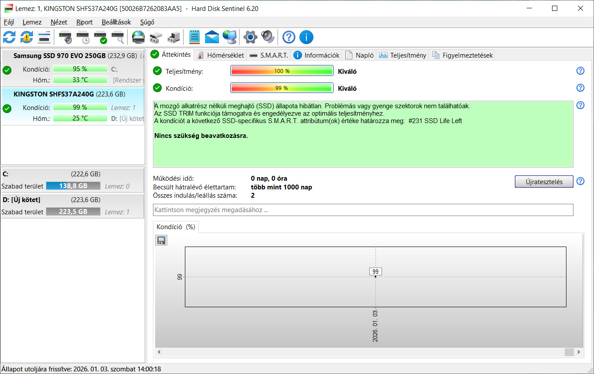Switch to the Információk tab
Image resolution: width=594 pixels, height=374 pixels.
[316, 55]
